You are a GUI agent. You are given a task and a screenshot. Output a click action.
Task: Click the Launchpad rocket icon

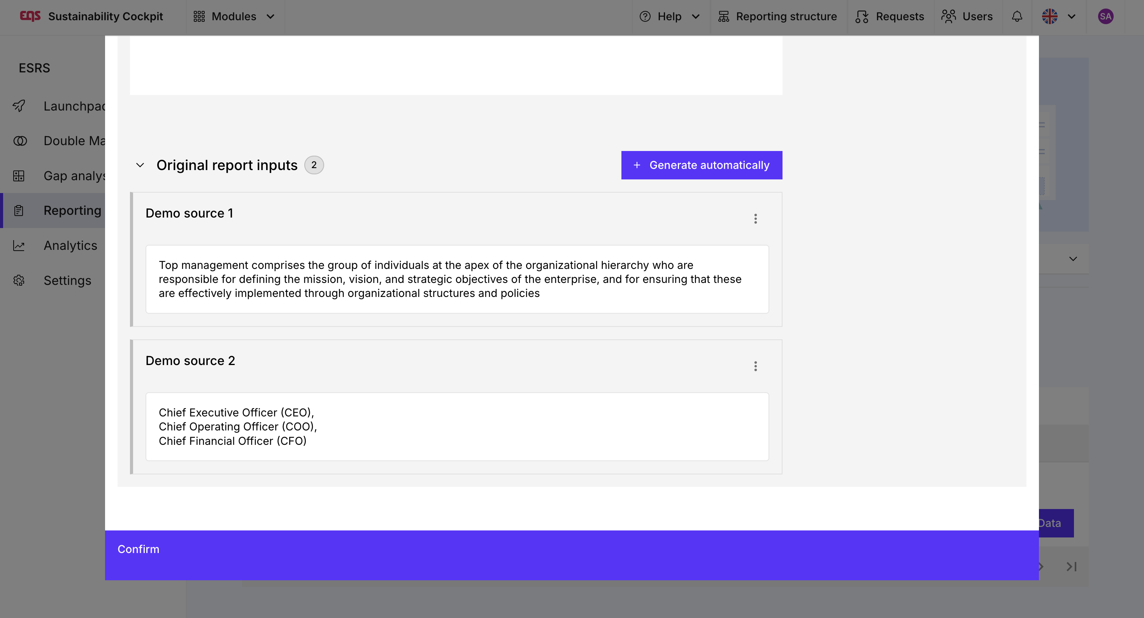(19, 106)
